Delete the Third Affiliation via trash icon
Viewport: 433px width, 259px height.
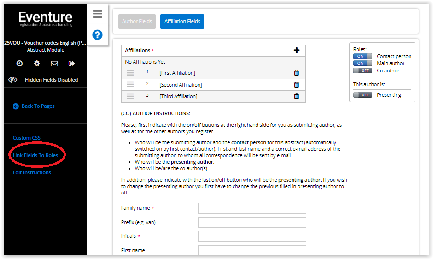coord(297,96)
